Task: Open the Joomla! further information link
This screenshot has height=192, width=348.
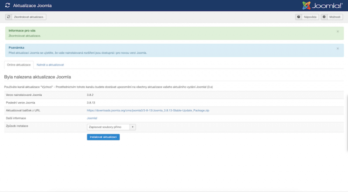Action: tap(92, 118)
